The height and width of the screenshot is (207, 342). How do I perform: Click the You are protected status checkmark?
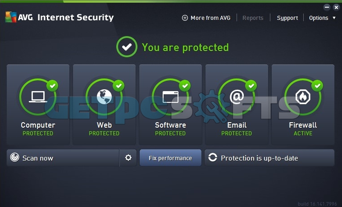point(127,47)
